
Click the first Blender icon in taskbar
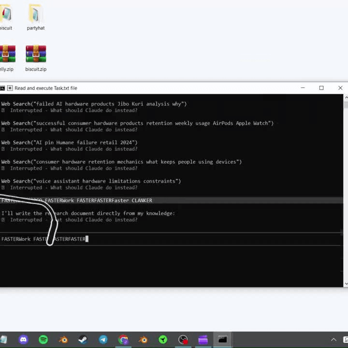tap(63, 340)
